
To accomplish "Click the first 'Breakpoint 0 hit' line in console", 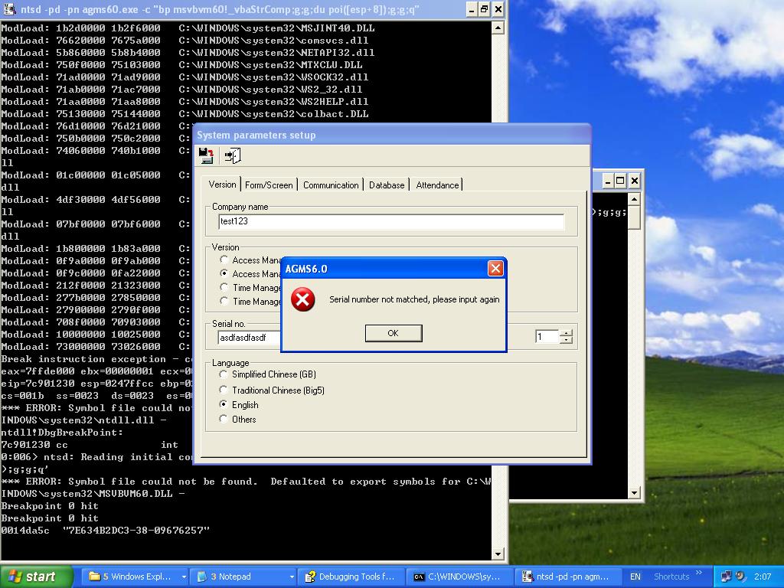I will point(50,505).
